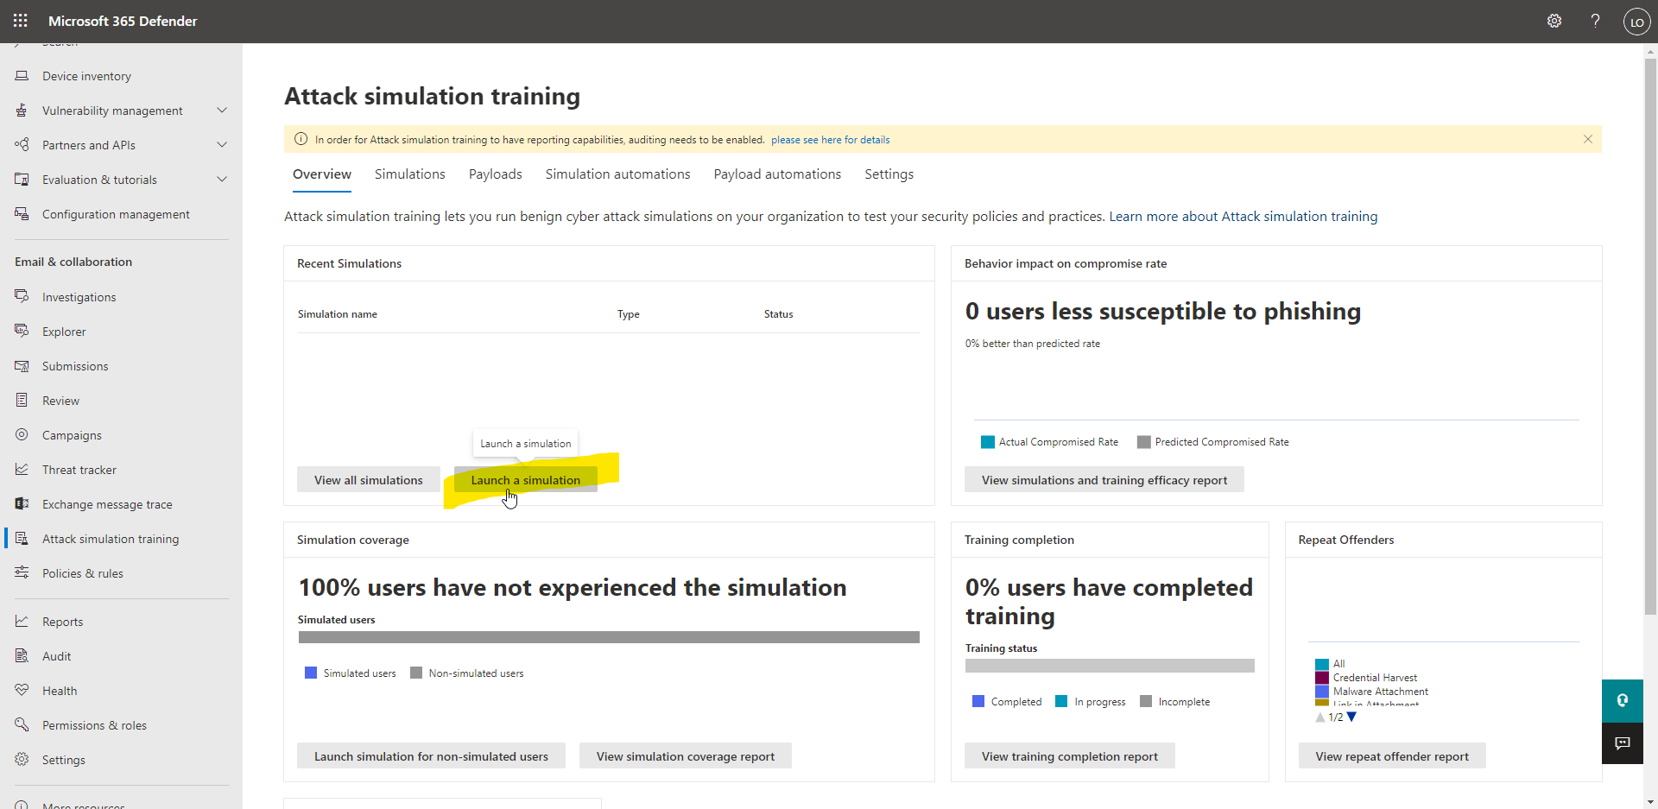1658x809 pixels.
Task: Click the Exchange message trace icon
Action: tap(22, 504)
